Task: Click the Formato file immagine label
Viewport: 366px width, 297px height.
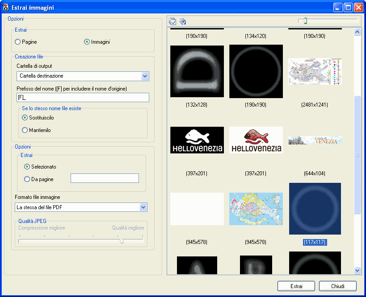Action: click(x=38, y=197)
